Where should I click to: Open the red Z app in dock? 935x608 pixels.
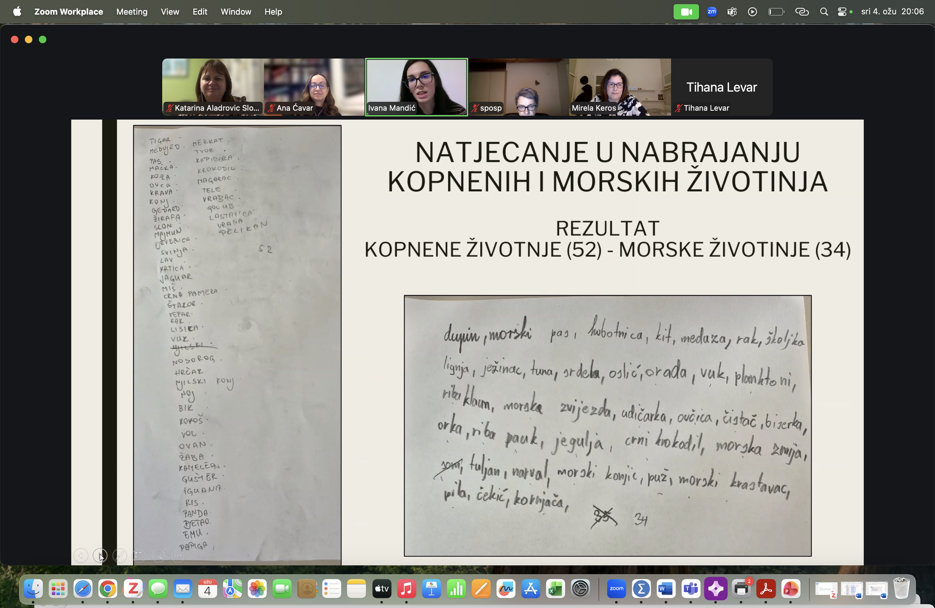pyautogui.click(x=133, y=589)
